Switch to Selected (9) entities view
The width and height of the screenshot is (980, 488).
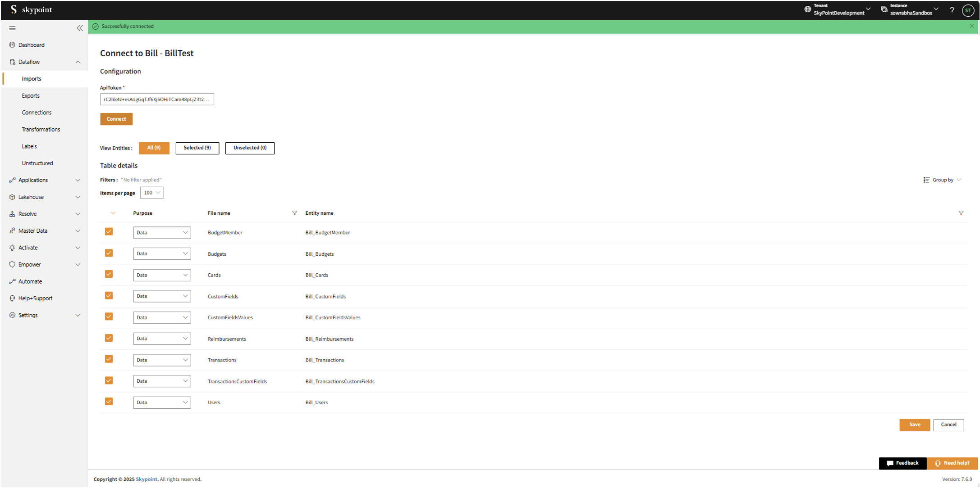click(x=197, y=148)
